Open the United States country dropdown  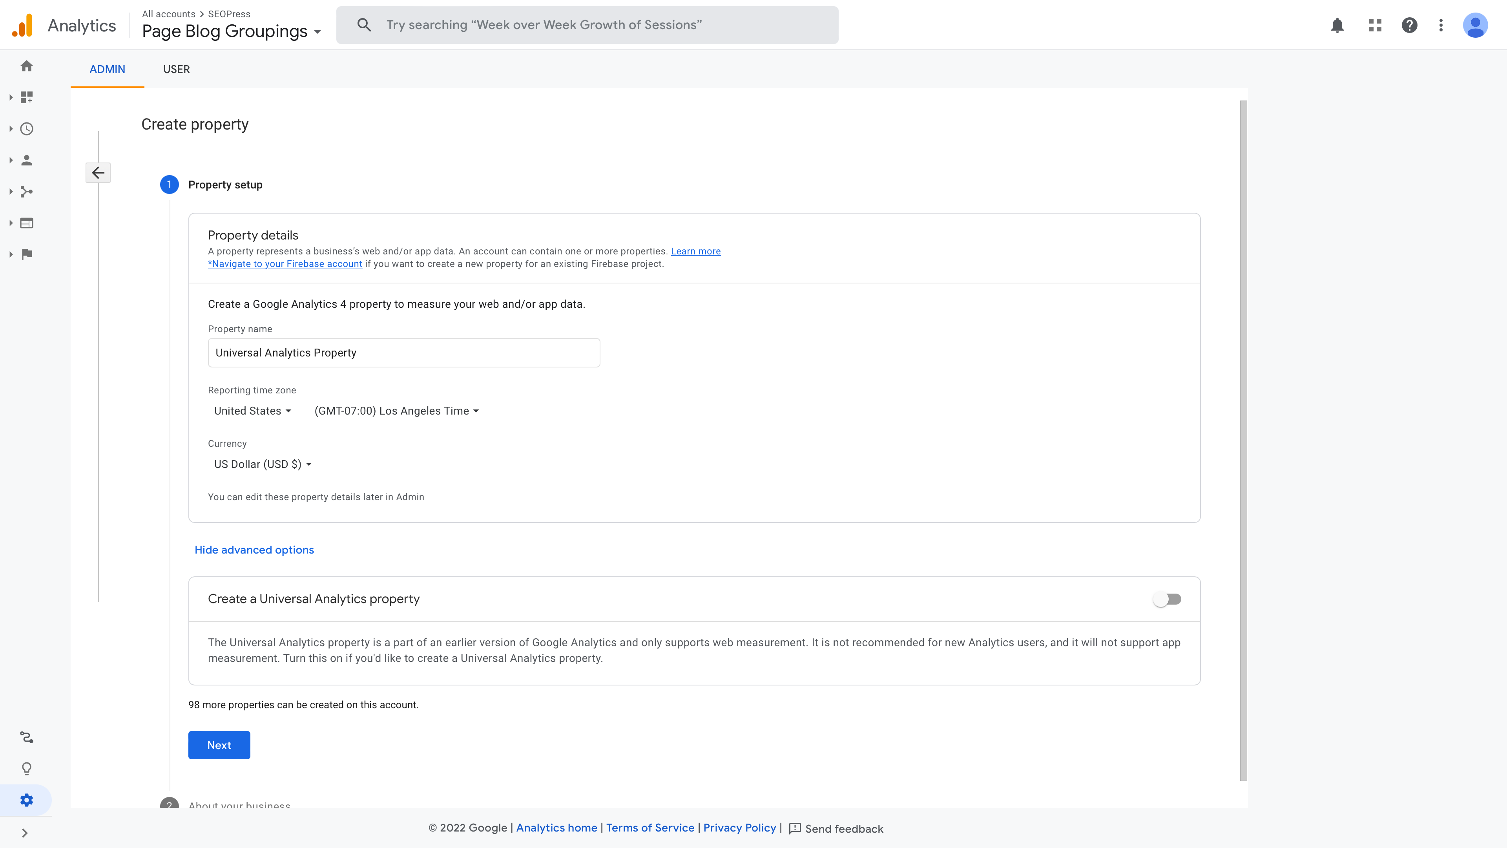click(252, 411)
